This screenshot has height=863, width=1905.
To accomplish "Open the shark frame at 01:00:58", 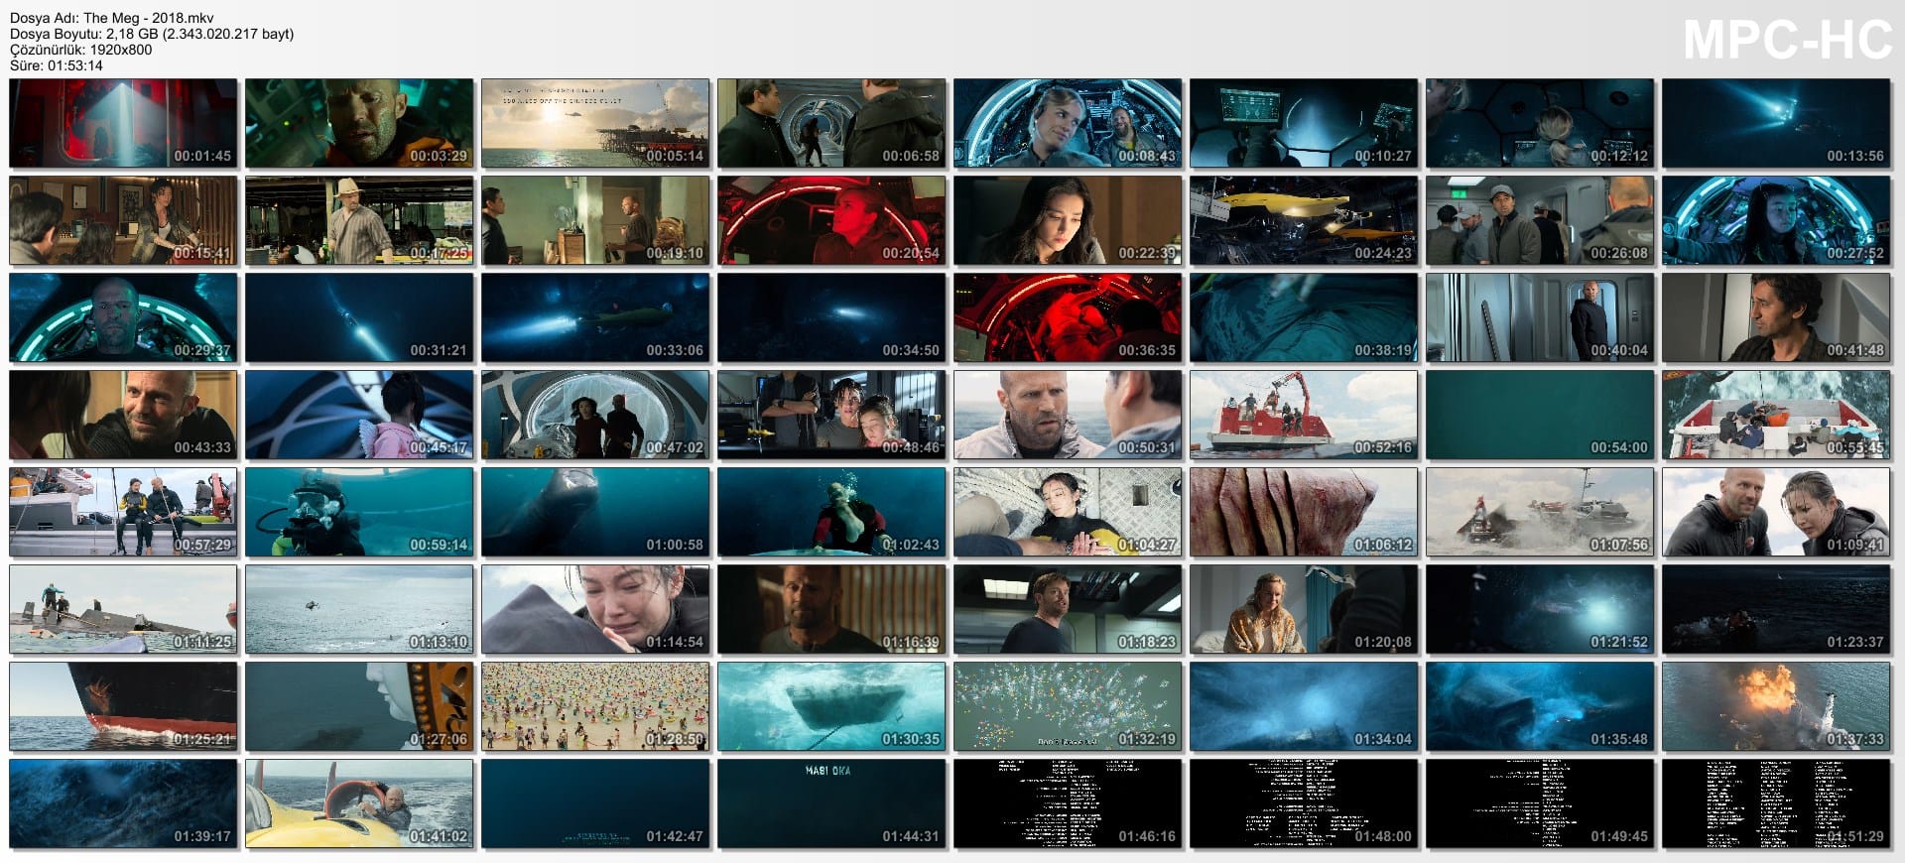I will (595, 512).
